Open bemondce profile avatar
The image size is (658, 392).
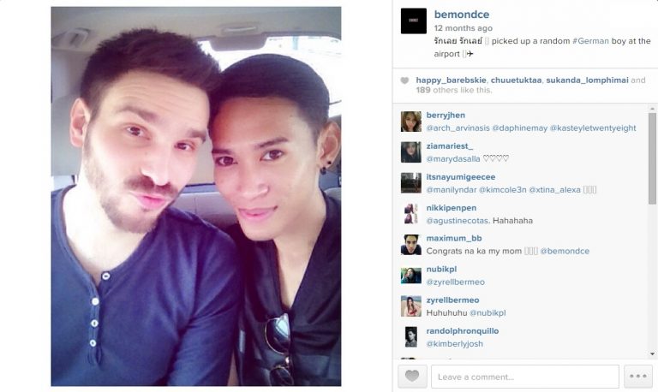coord(413,21)
